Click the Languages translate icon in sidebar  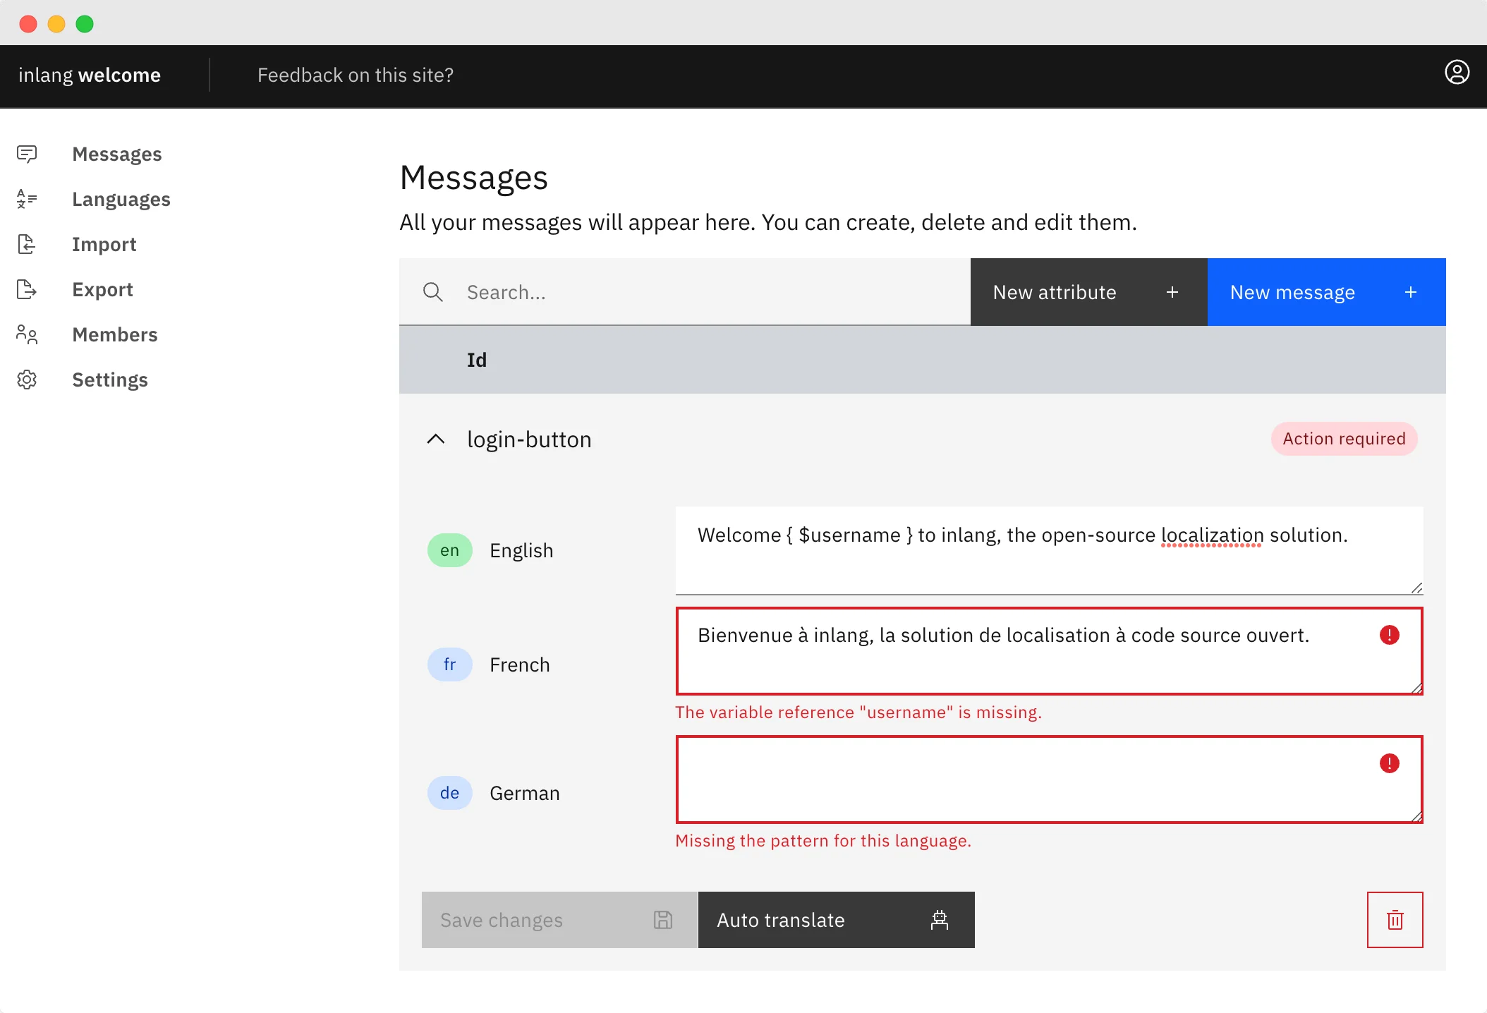pos(27,199)
